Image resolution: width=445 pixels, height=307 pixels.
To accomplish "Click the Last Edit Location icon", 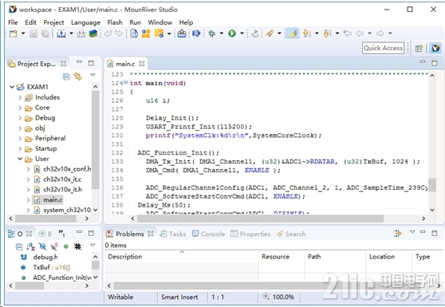I will (348, 33).
